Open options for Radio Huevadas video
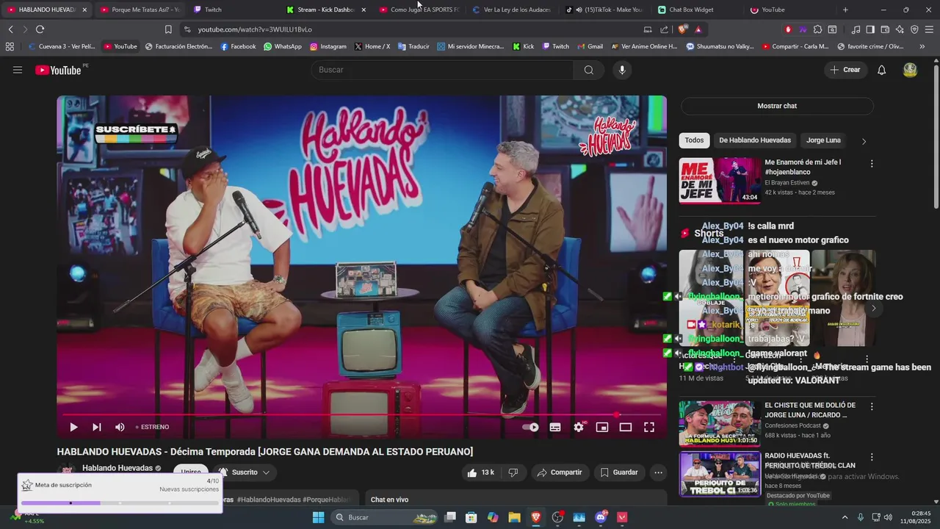Screen dimensions: 940x529 coord(872,457)
